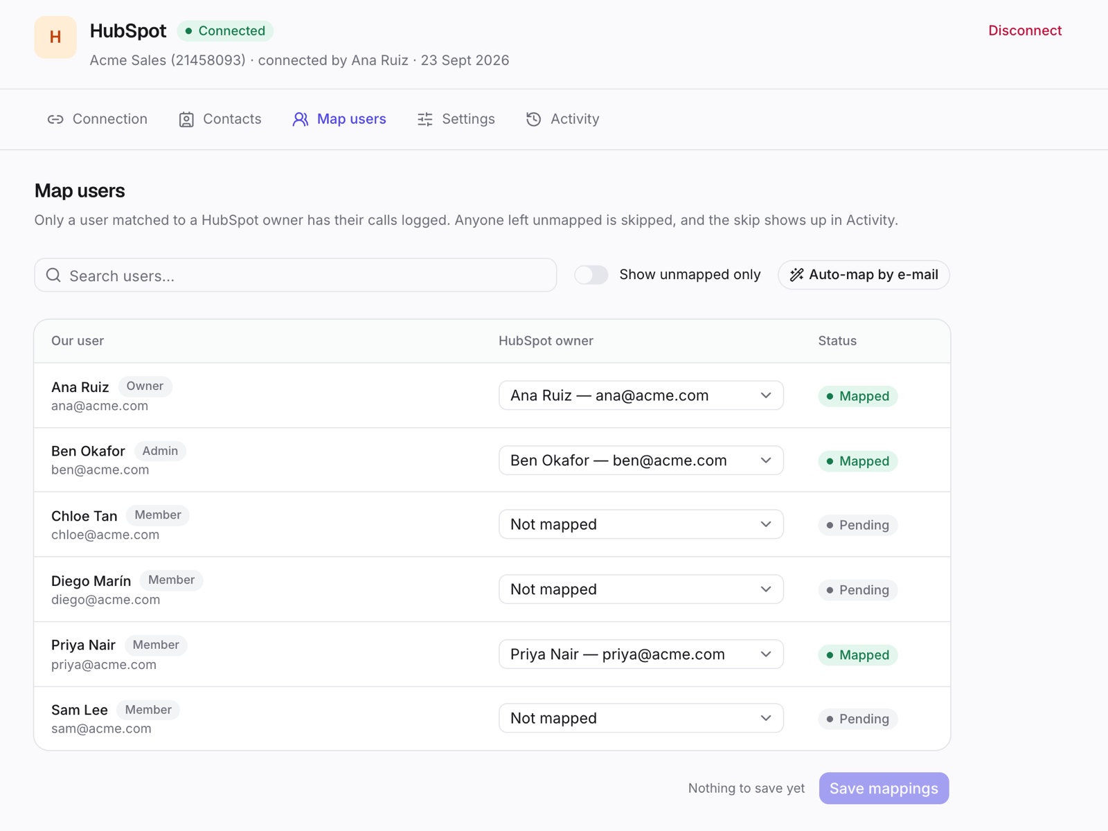Click the users icon beside Map users
The image size is (1108, 831).
tap(301, 120)
